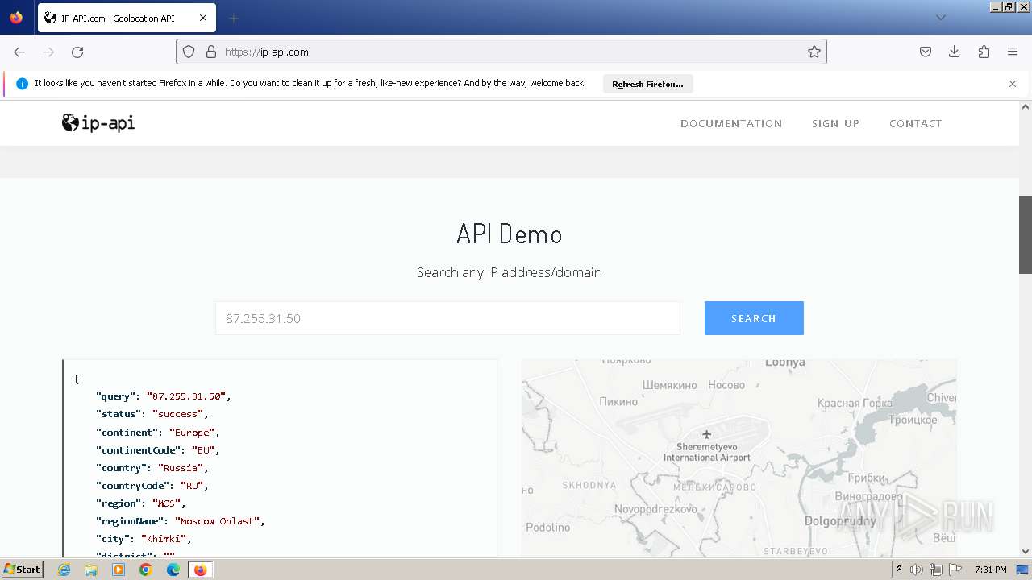Click the API Demo heading
Viewport: 1032px width, 580px height.
(x=510, y=234)
